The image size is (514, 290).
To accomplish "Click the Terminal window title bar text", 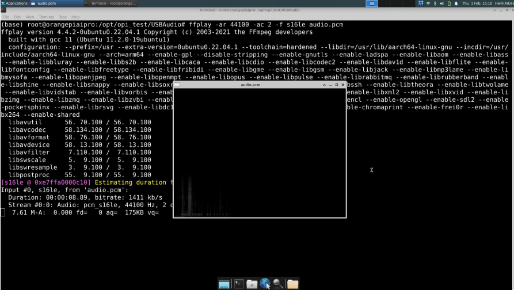I will pos(249,10).
